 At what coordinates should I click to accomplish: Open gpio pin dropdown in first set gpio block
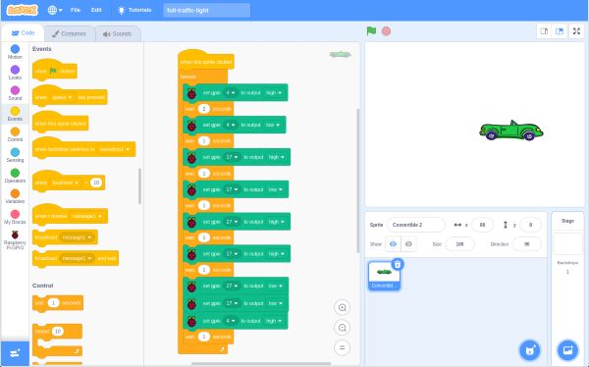(231, 93)
